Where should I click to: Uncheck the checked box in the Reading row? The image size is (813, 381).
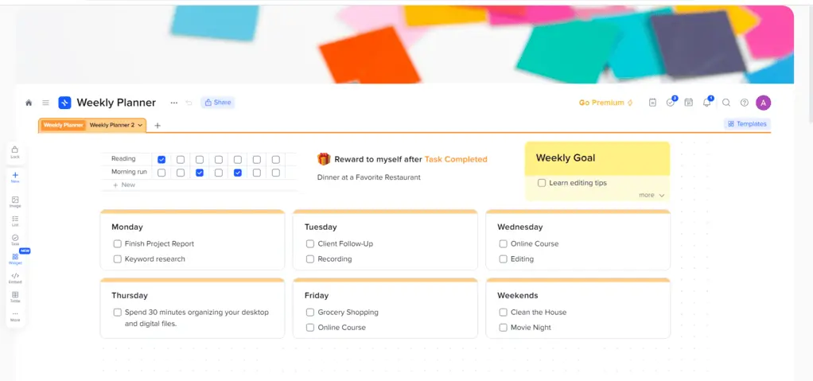point(161,160)
